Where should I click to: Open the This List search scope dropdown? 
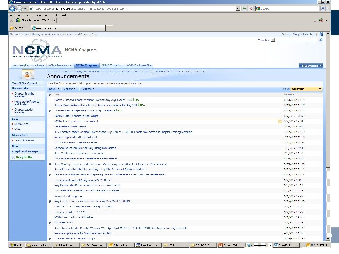coord(266,40)
